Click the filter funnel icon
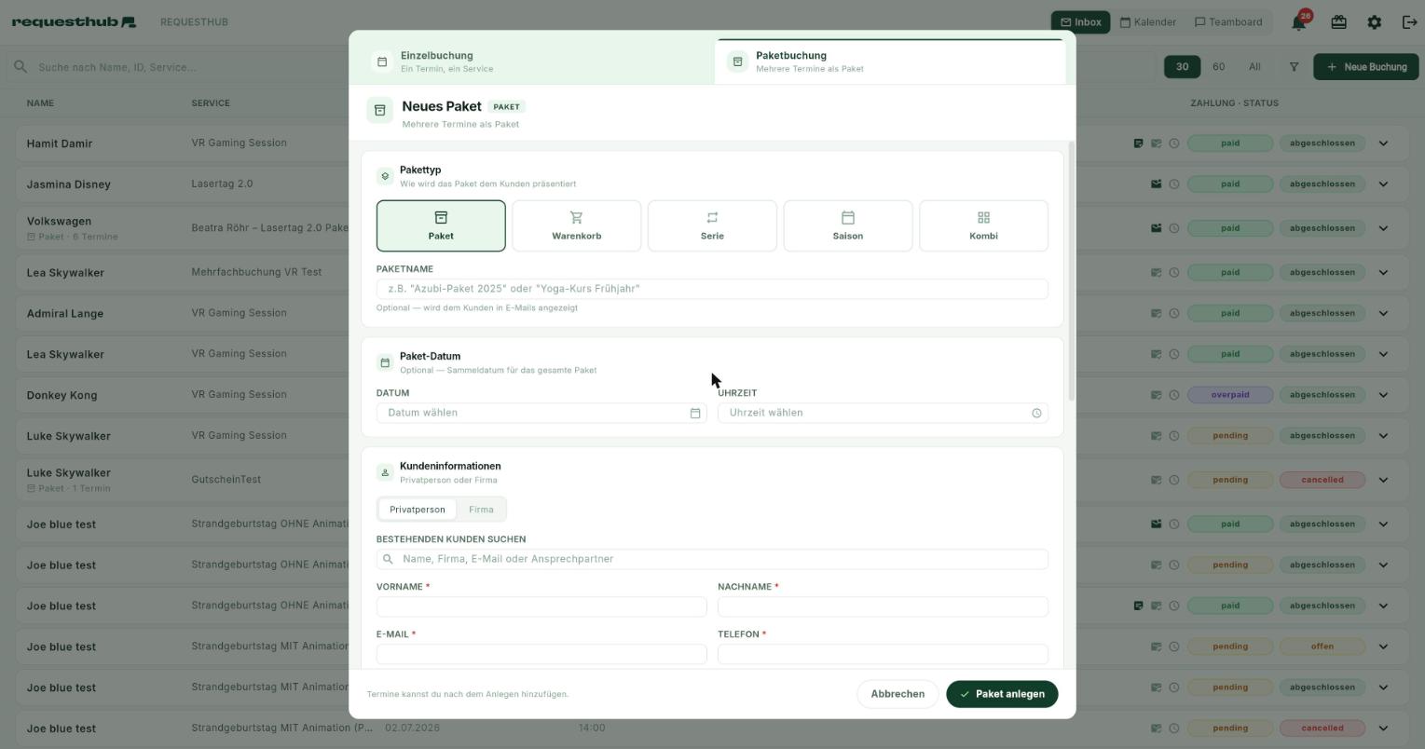 point(1294,67)
